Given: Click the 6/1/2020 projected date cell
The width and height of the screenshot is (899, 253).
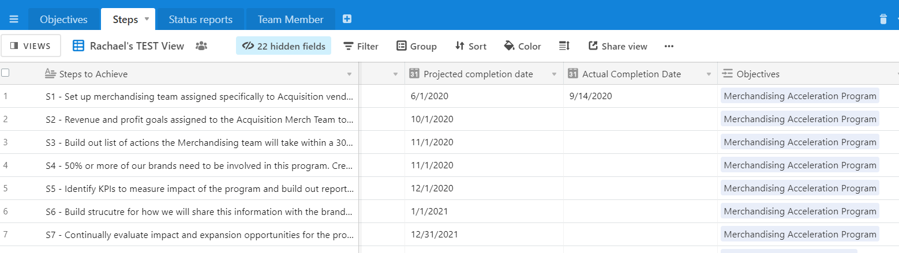Looking at the screenshot, I should click(x=484, y=96).
